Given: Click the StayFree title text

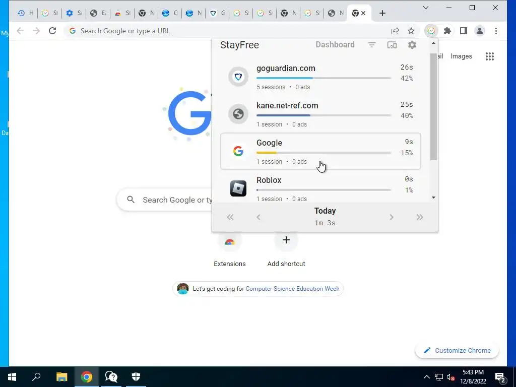Looking at the screenshot, I should [239, 45].
